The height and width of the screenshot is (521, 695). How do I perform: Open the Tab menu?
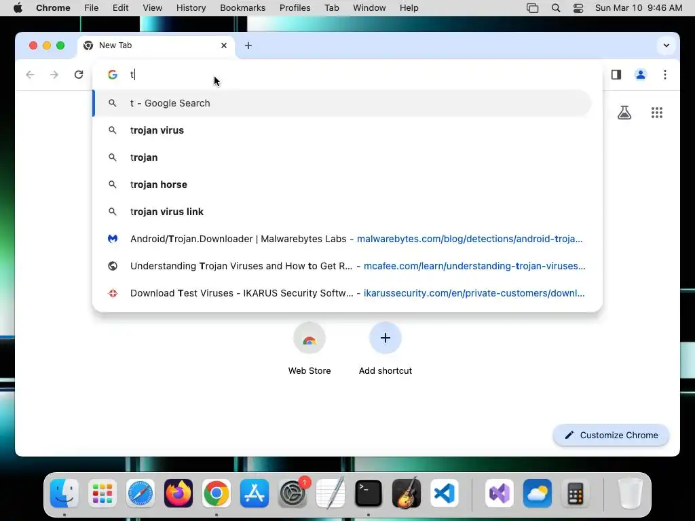pyautogui.click(x=331, y=8)
